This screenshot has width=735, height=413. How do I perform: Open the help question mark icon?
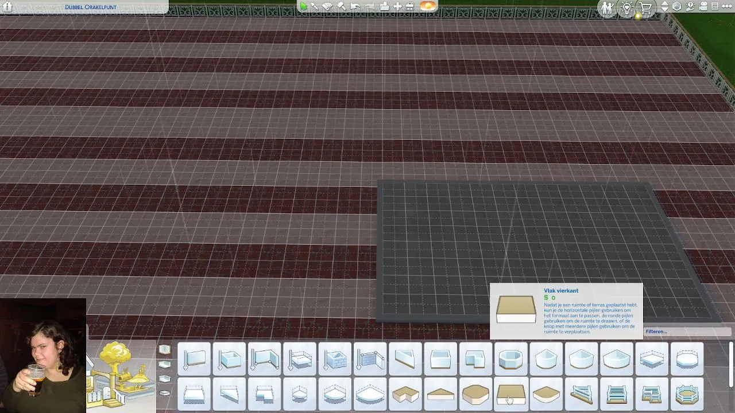click(x=690, y=7)
